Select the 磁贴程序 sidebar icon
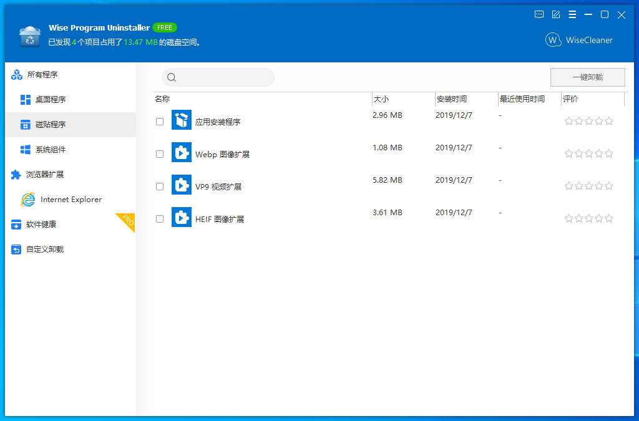 pyautogui.click(x=25, y=124)
